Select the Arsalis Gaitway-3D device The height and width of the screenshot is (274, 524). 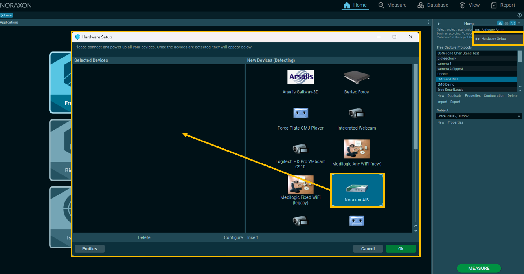tap(300, 77)
